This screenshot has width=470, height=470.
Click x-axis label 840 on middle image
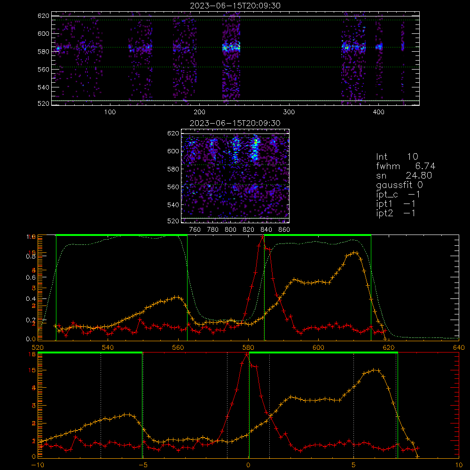[266, 230]
